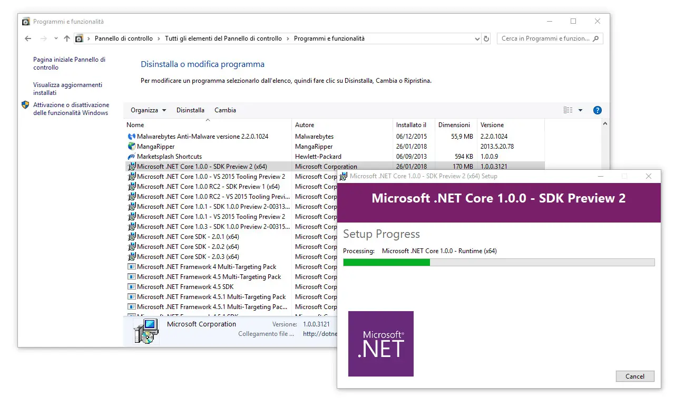Click icon of .NET Core 1.0.0 RC2 VS 2015 Tooling
The image size is (675, 405).
pos(132,197)
